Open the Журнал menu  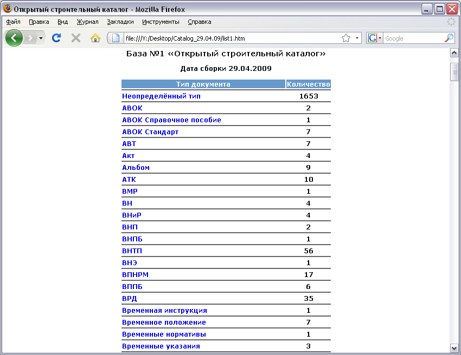click(87, 22)
